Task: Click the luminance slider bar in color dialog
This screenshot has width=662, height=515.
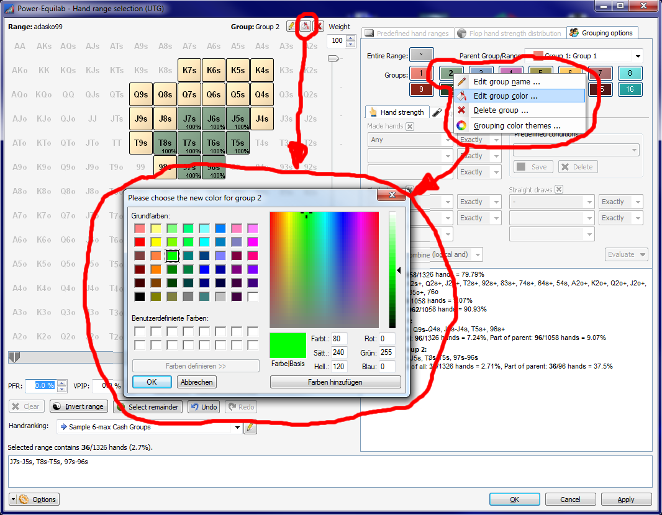Action: (392, 270)
